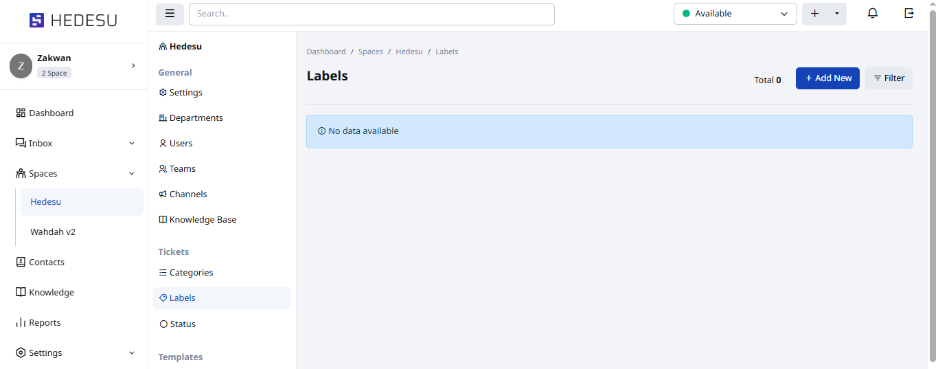This screenshot has width=938, height=369.
Task: Open Knowledge Base space settings
Action: click(x=203, y=220)
